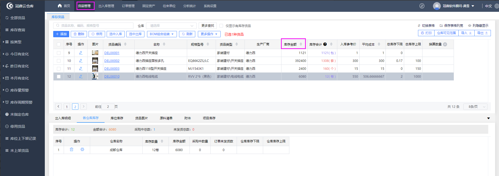Click the 货品名称 search input field
Screen dimensions: 499x176
(x=94, y=26)
